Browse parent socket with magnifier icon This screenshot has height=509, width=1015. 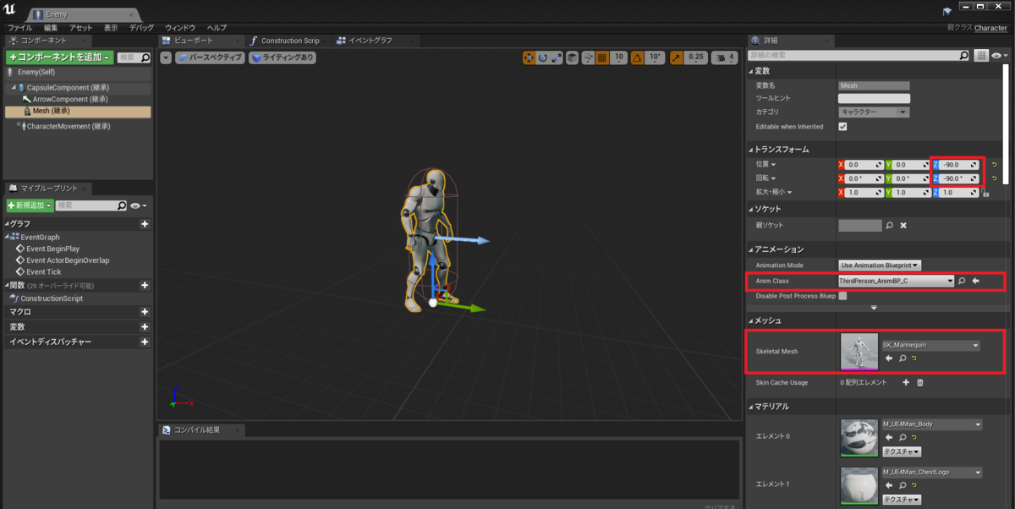pyautogui.click(x=889, y=226)
